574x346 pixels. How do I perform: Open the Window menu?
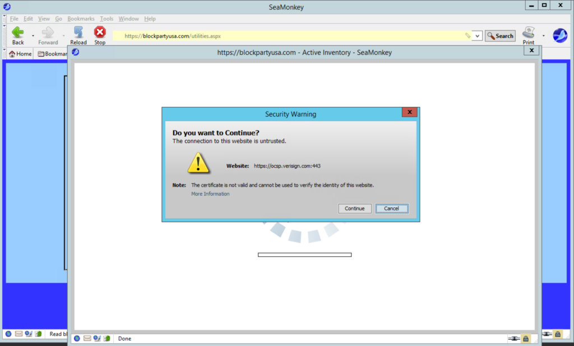128,19
